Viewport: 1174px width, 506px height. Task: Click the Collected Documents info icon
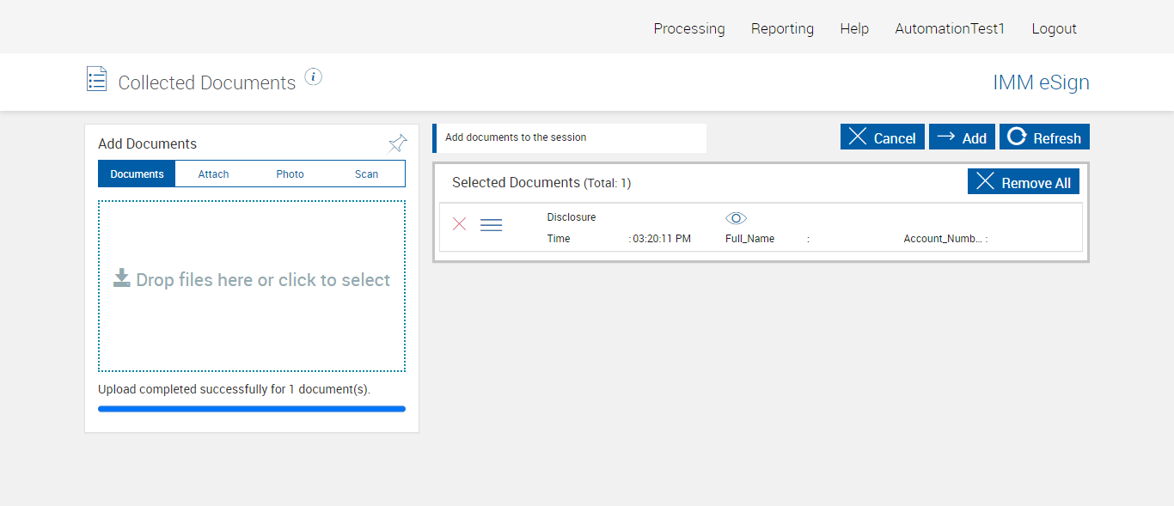coord(314,77)
